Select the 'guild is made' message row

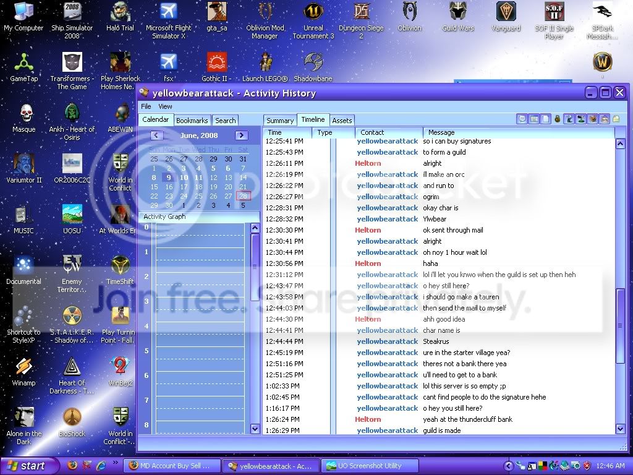pyautogui.click(x=440, y=430)
